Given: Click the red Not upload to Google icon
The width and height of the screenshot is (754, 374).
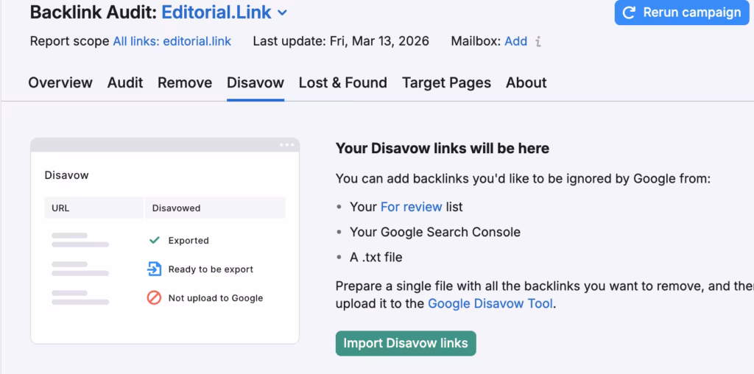Looking at the screenshot, I should pyautogui.click(x=154, y=298).
